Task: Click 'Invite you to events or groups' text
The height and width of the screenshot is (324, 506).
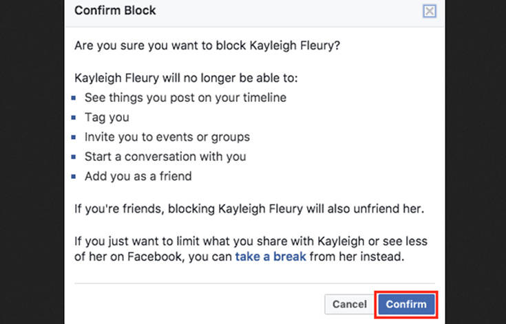Action: click(x=167, y=137)
